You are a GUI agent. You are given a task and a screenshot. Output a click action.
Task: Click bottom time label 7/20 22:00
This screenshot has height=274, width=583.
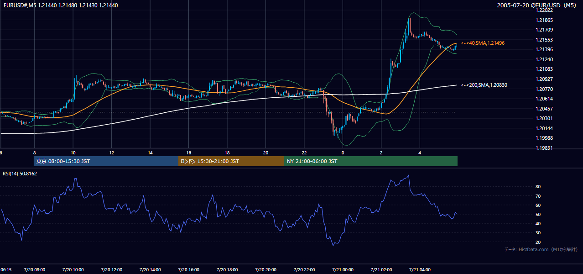pos(304,270)
